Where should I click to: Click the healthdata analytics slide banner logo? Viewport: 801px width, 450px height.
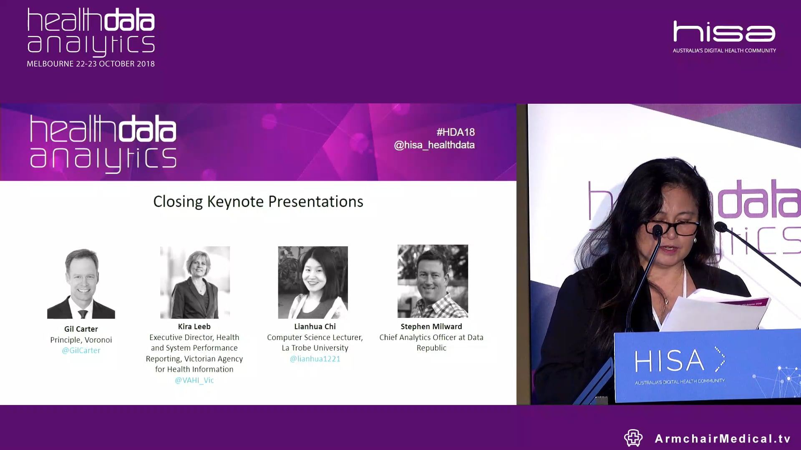click(103, 143)
